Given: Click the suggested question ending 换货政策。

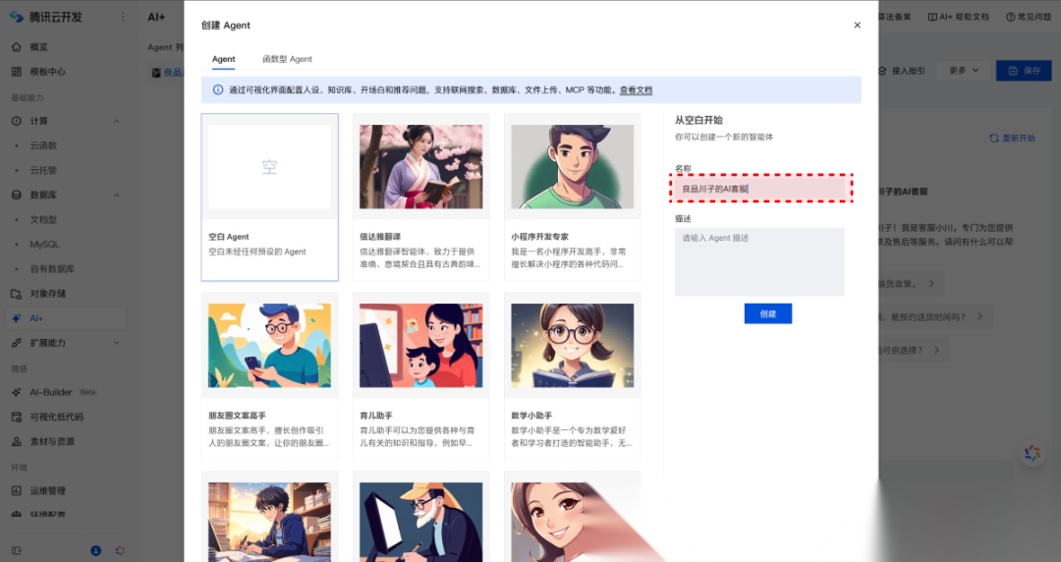Looking at the screenshot, I should click(910, 283).
